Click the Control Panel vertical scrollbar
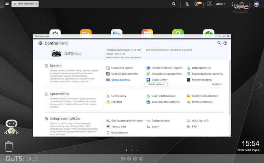 [x=230, y=88]
